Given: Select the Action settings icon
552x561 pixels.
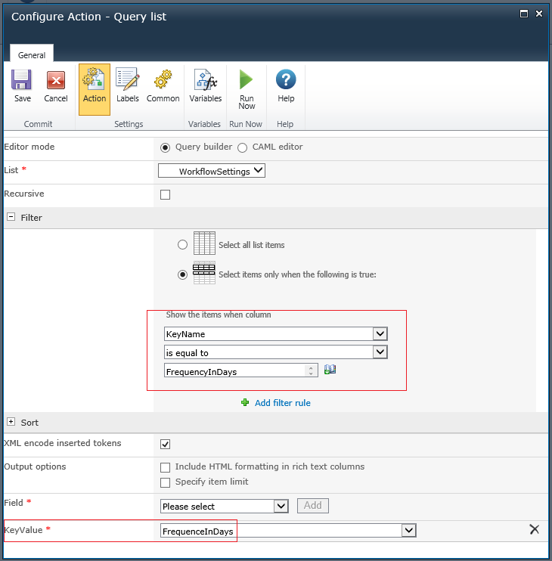Looking at the screenshot, I should click(94, 79).
